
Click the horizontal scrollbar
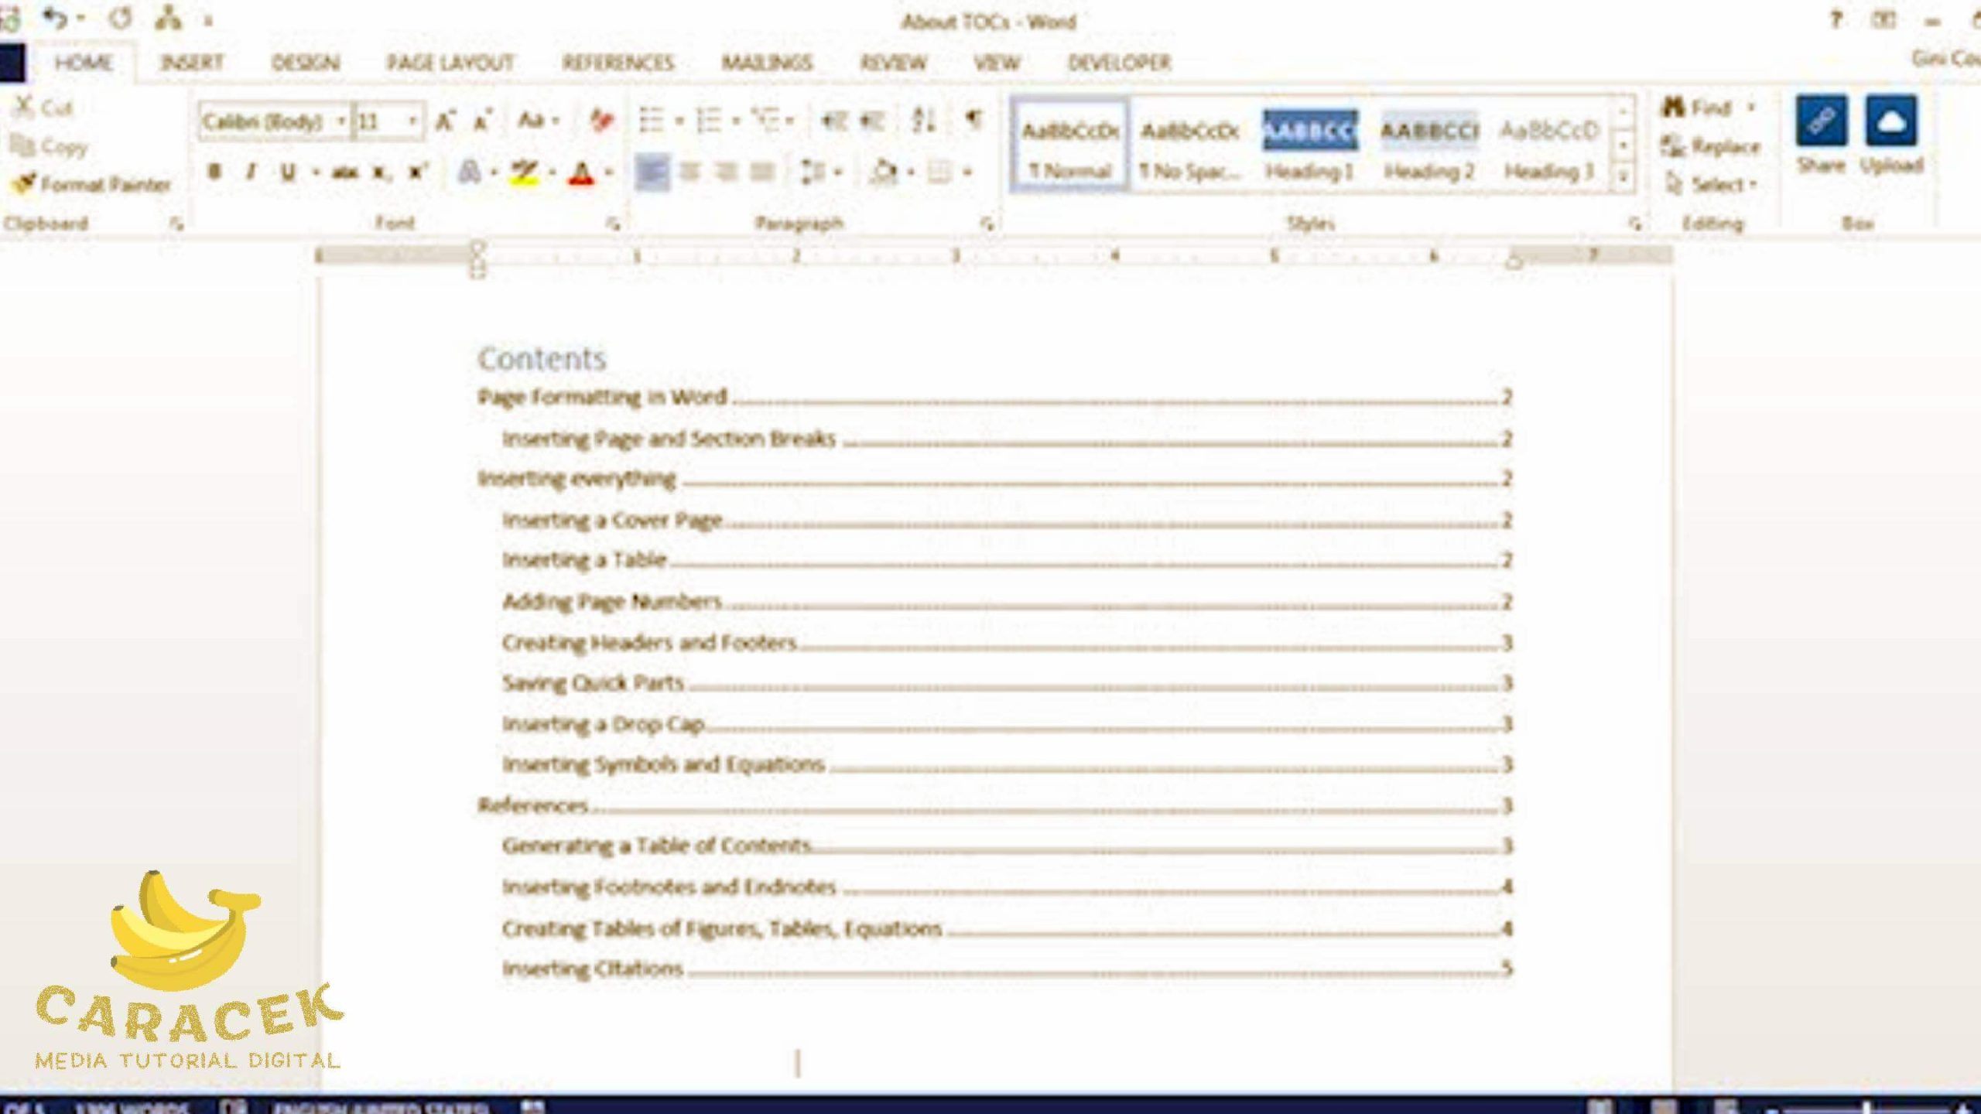[x=990, y=1089]
